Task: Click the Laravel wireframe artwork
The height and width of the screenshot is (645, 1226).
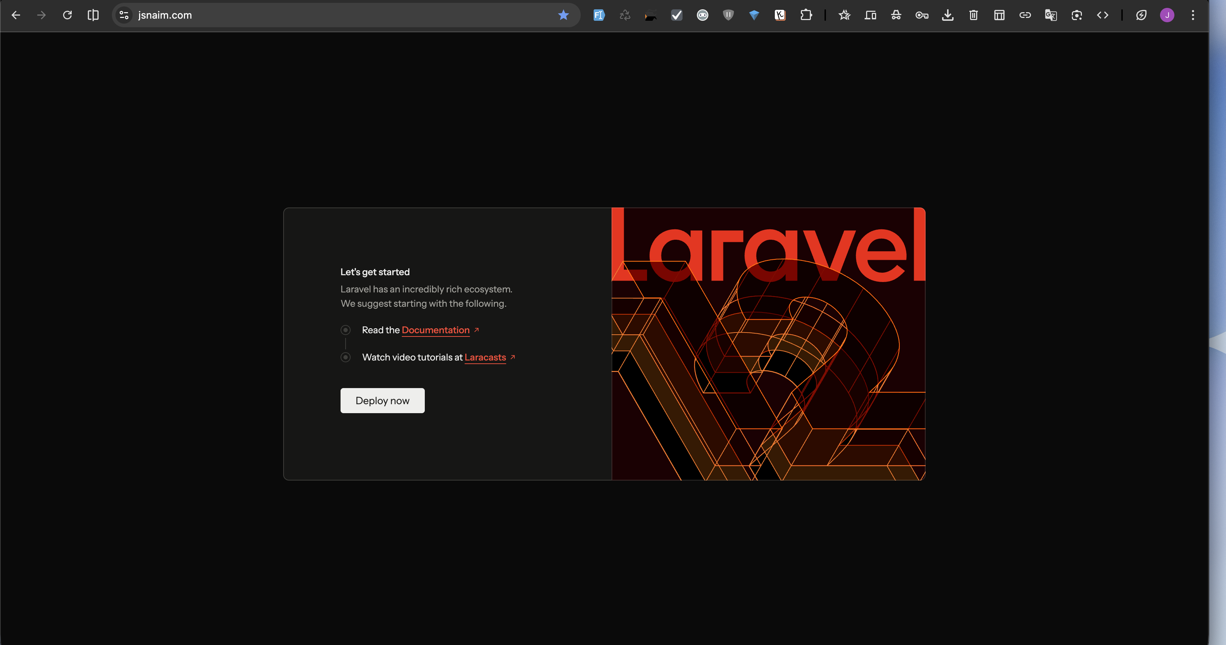Action: point(768,344)
